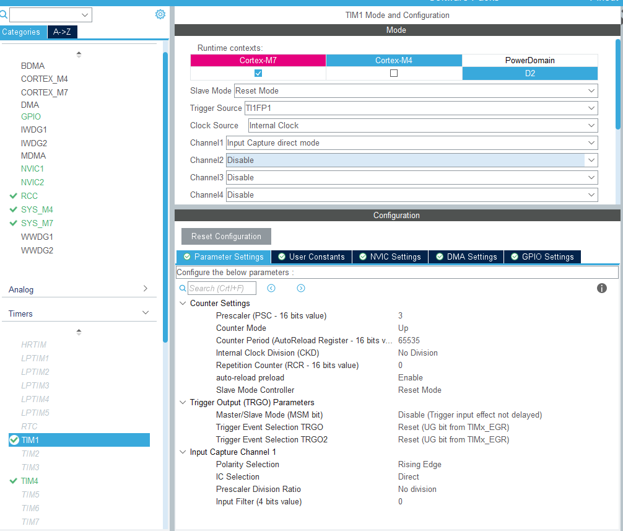Select DMA in the category list
The image size is (623, 531).
pyautogui.click(x=30, y=105)
